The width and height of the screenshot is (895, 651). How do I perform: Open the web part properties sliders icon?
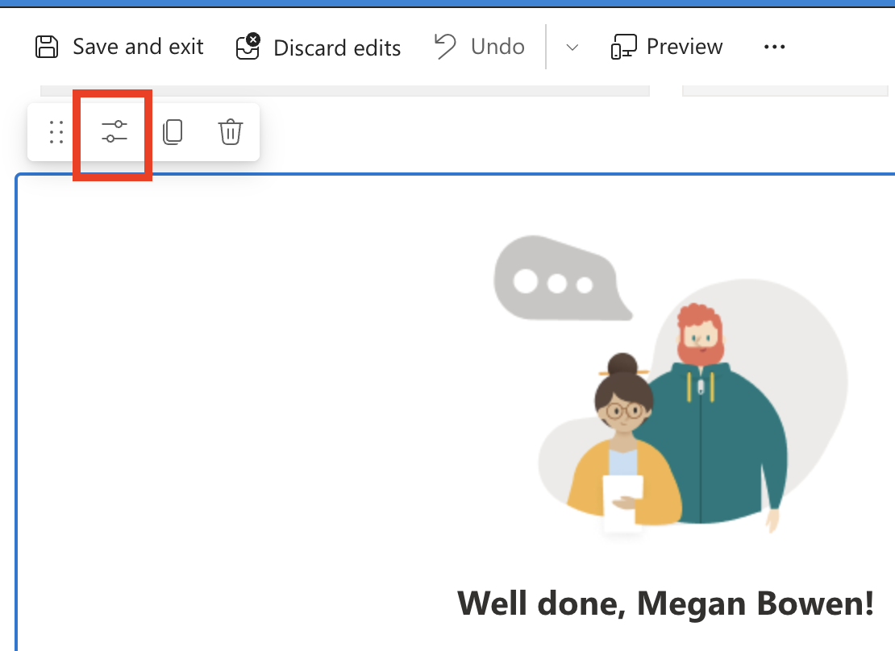coord(114,132)
